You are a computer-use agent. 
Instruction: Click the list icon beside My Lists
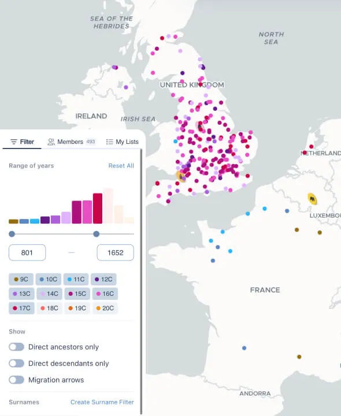(109, 142)
